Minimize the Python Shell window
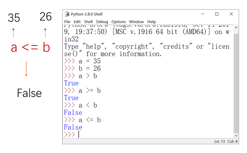Screen dimensions: 247x153 (203, 14)
